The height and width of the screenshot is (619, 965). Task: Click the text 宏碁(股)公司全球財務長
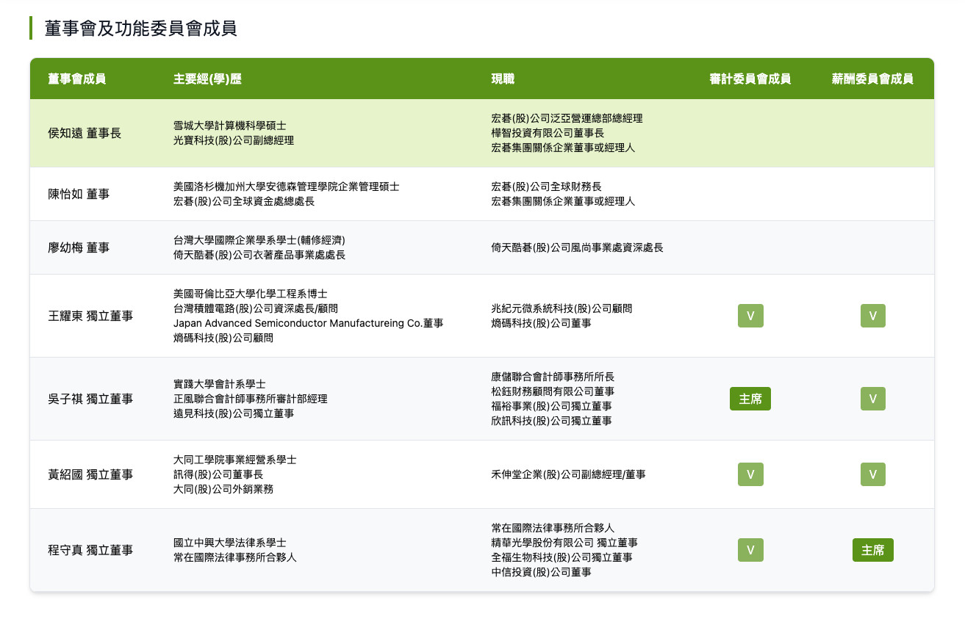pyautogui.click(x=546, y=187)
